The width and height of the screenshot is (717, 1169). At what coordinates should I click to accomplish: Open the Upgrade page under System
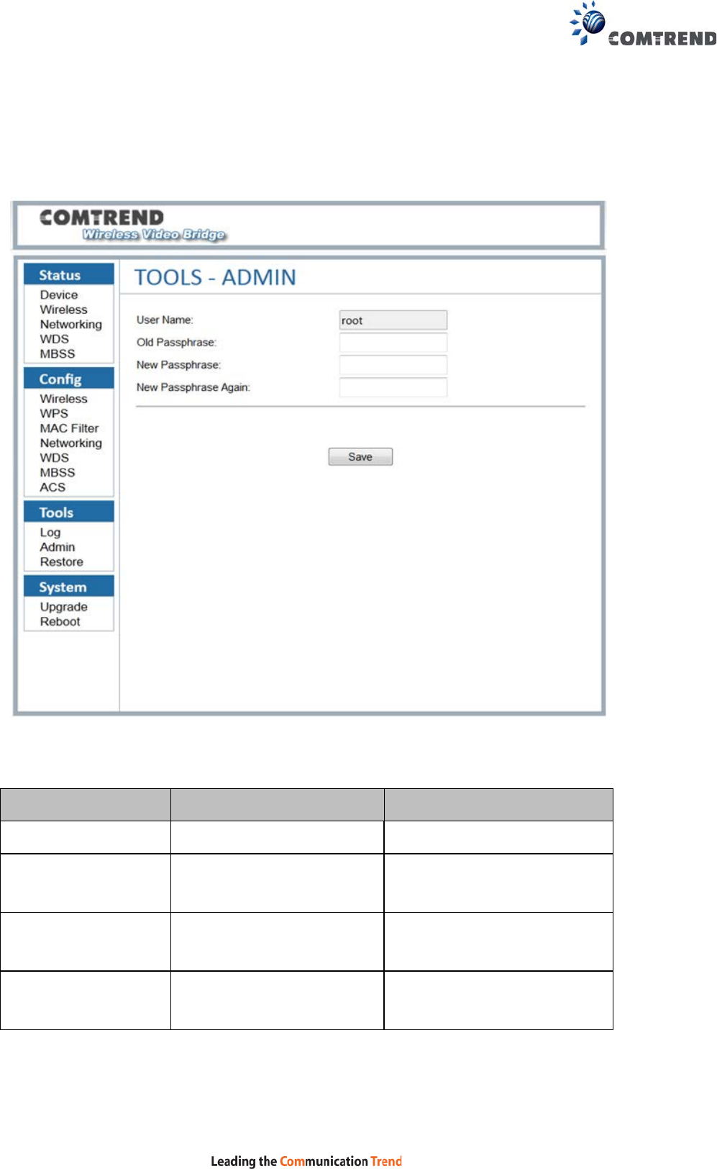click(x=64, y=608)
